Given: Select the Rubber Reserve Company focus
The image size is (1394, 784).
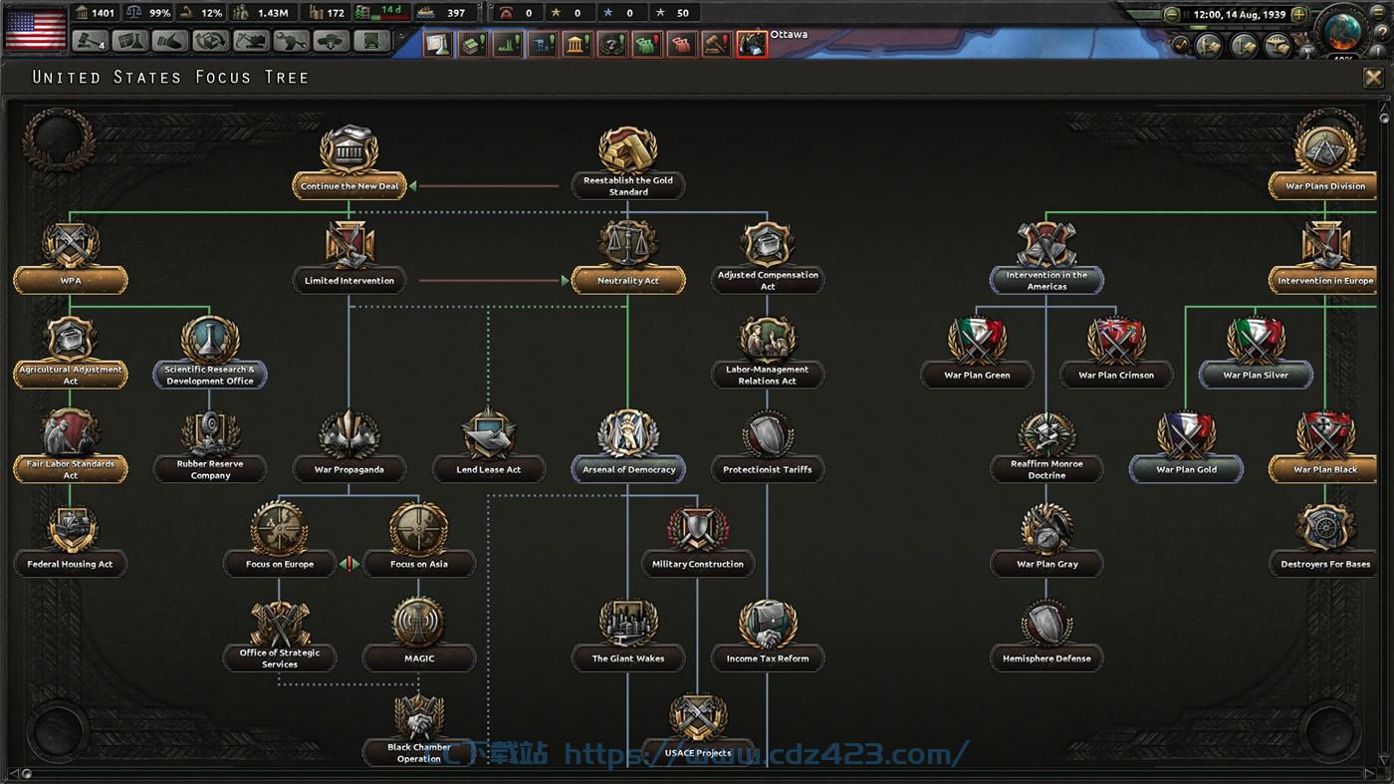Looking at the screenshot, I should [x=210, y=446].
